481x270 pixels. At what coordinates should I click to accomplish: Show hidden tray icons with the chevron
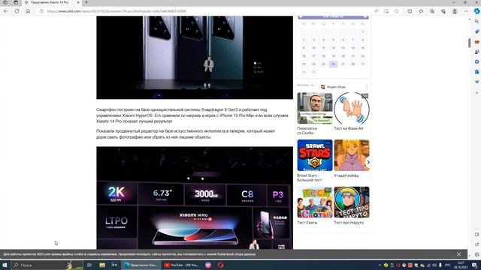(380, 265)
